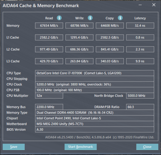Select the Memory Read result field
Screen dimensions: 161x155
pos(49,26)
